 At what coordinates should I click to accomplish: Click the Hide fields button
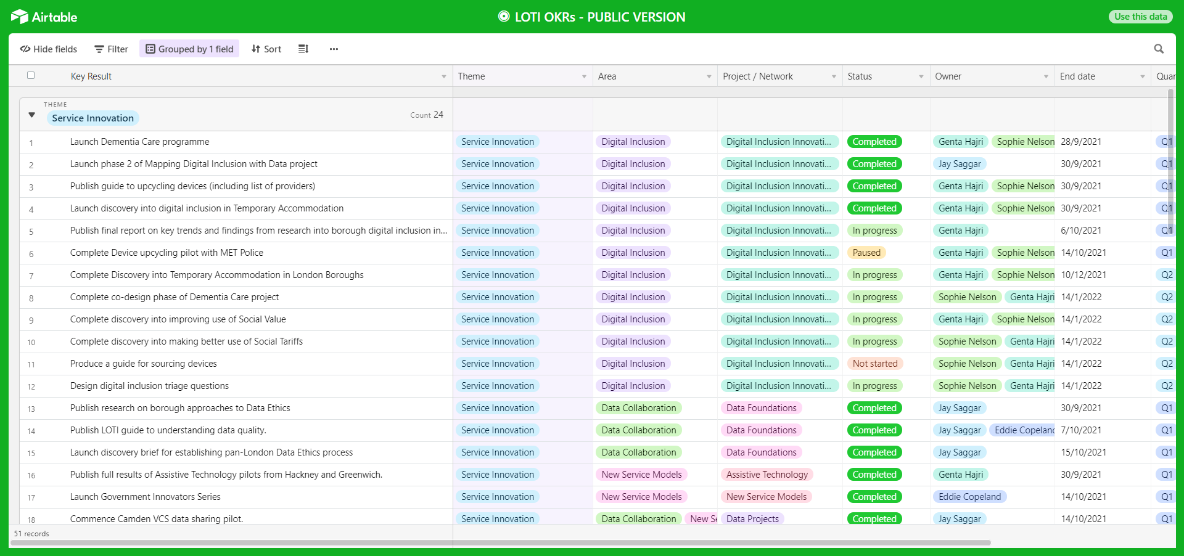(x=49, y=49)
